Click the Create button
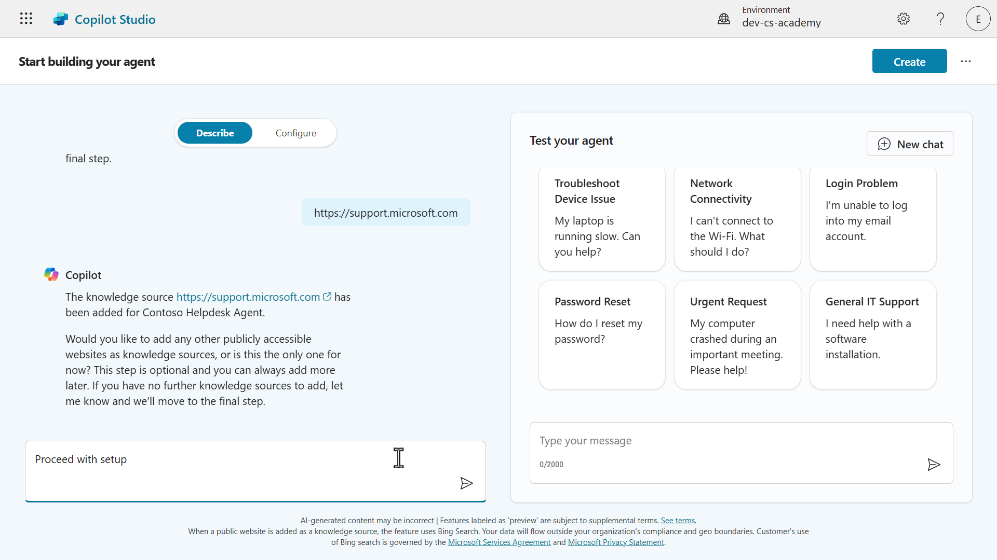The image size is (997, 560). click(909, 62)
